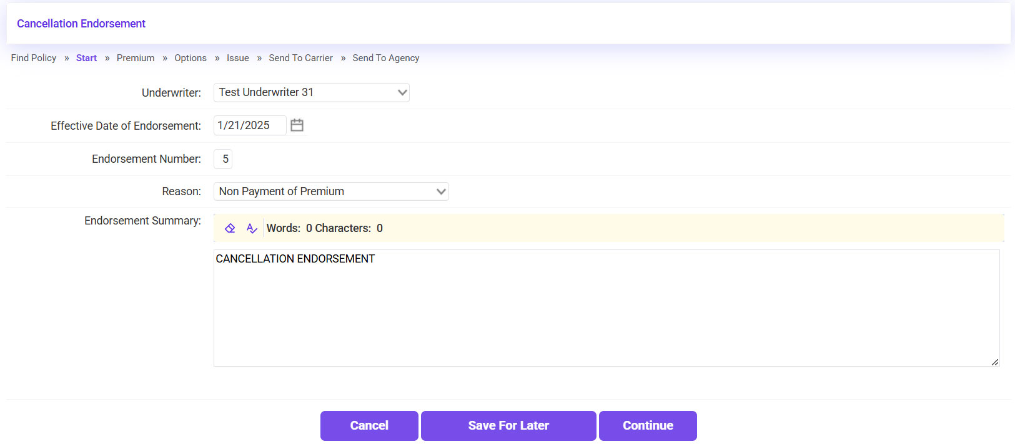Open the Send To Carrier step
The image size is (1015, 444).
tap(300, 58)
